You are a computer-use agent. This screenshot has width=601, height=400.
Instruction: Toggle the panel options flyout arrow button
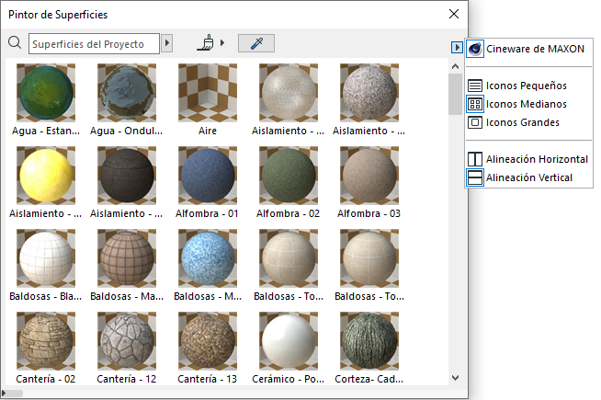point(457,48)
